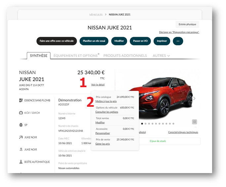Click internal number 12345
Image resolution: width=226 pixels, height=187 pixels.
coord(62,118)
